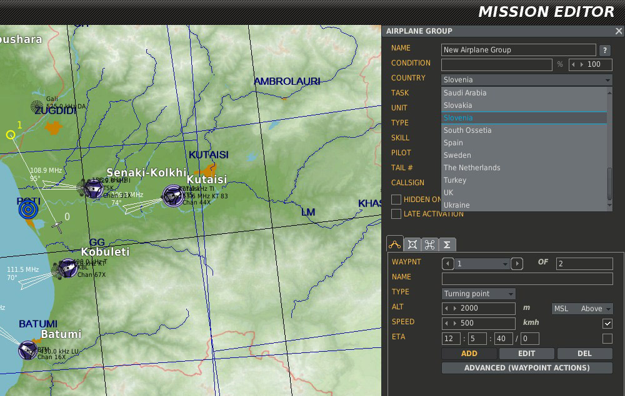Image resolution: width=625 pixels, height=396 pixels.
Task: Open the Summary sigma tab
Action: coord(447,244)
